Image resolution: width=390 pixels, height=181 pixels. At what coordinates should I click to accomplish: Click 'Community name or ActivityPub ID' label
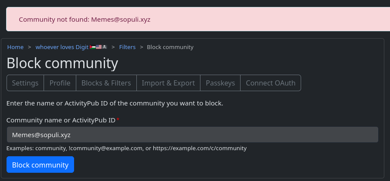click(61, 120)
